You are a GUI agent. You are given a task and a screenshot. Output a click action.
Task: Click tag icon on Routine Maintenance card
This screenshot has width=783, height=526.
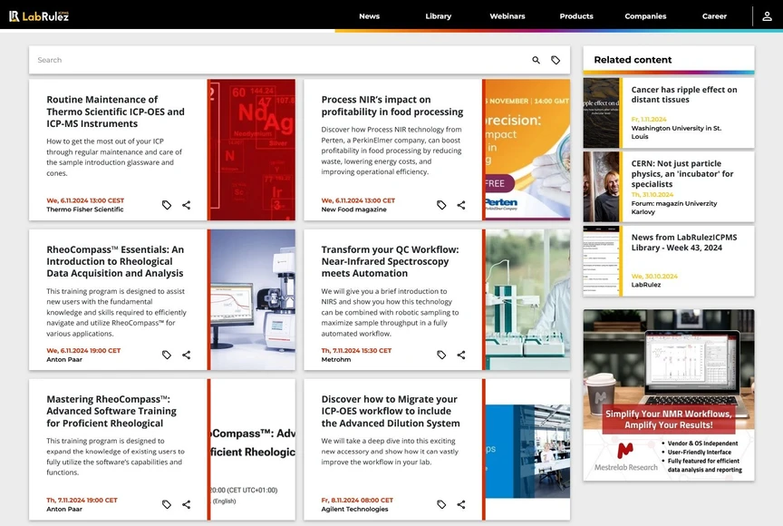(x=167, y=205)
